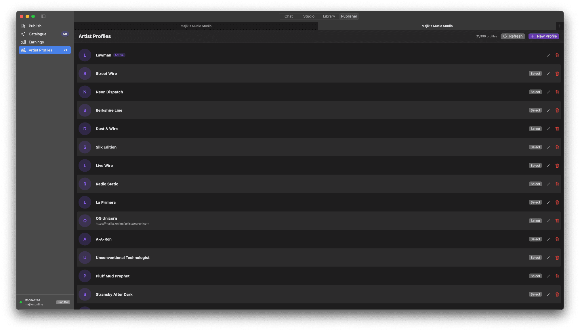Click Sign Out button
This screenshot has height=331, width=580.
(63, 302)
